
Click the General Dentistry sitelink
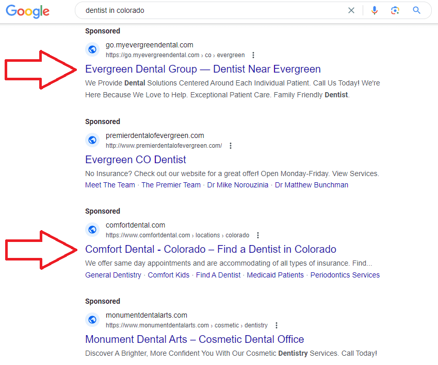click(x=113, y=275)
